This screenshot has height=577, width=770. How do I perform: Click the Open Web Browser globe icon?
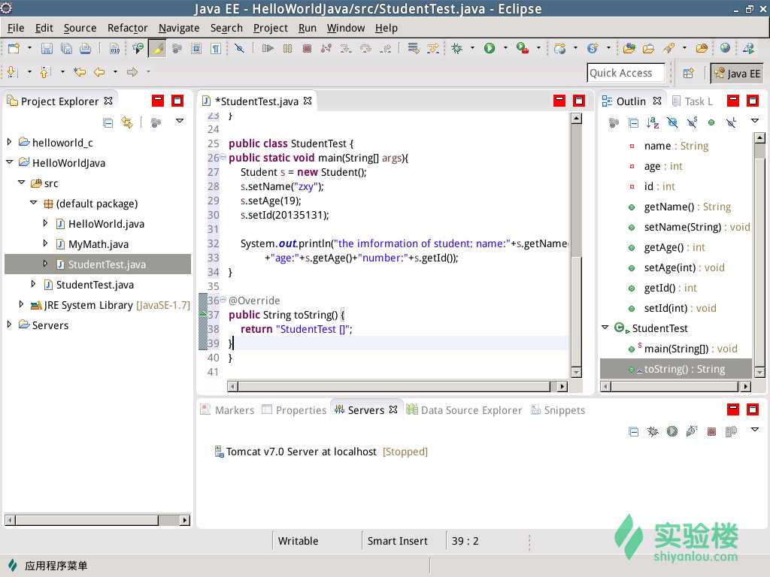[725, 48]
